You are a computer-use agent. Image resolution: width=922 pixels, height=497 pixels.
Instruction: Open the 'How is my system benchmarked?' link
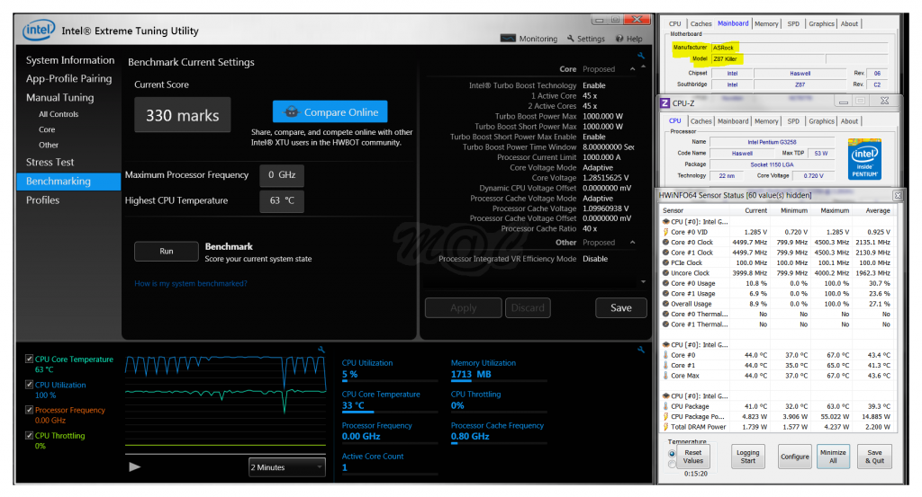click(190, 284)
